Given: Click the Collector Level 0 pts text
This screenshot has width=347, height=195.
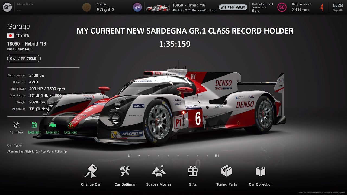Looking at the screenshot, I should tap(255, 11).
